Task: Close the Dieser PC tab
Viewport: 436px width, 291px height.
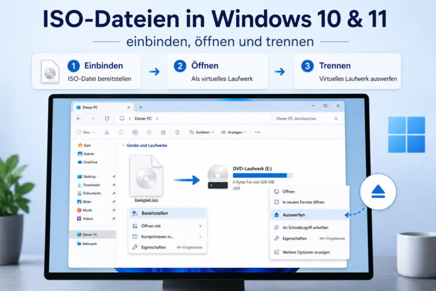Action: pyautogui.click(x=129, y=107)
